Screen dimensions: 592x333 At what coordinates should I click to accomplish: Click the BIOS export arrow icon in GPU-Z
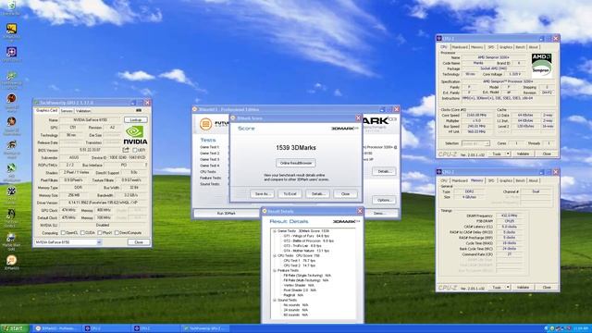point(126,150)
